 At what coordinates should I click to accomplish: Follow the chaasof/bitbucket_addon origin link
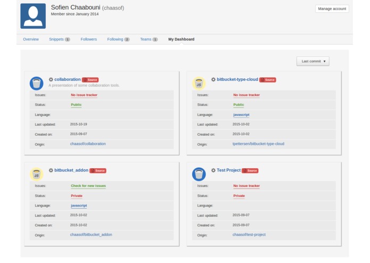click(x=91, y=235)
